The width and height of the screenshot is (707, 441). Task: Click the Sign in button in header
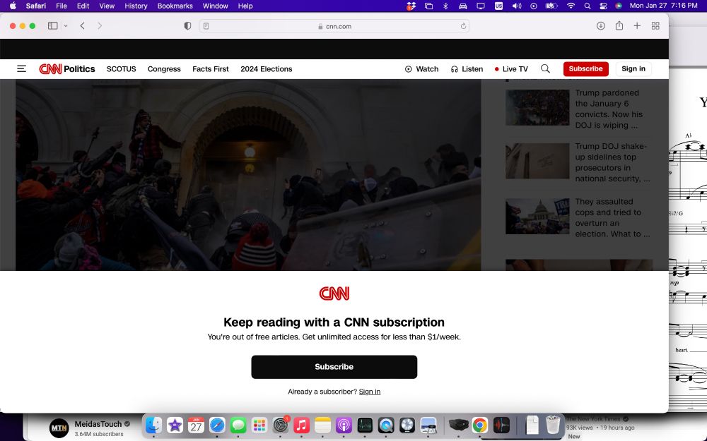click(x=633, y=69)
